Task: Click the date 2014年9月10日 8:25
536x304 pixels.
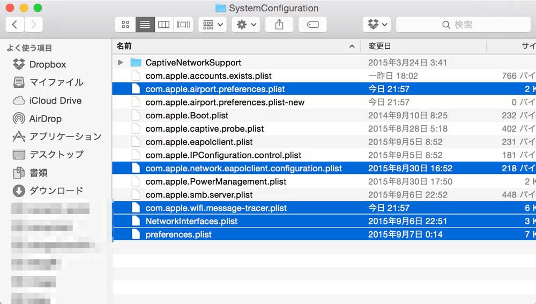Action: (x=408, y=116)
